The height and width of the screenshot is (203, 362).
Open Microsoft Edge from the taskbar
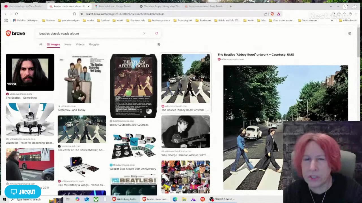pyautogui.click(x=175, y=199)
